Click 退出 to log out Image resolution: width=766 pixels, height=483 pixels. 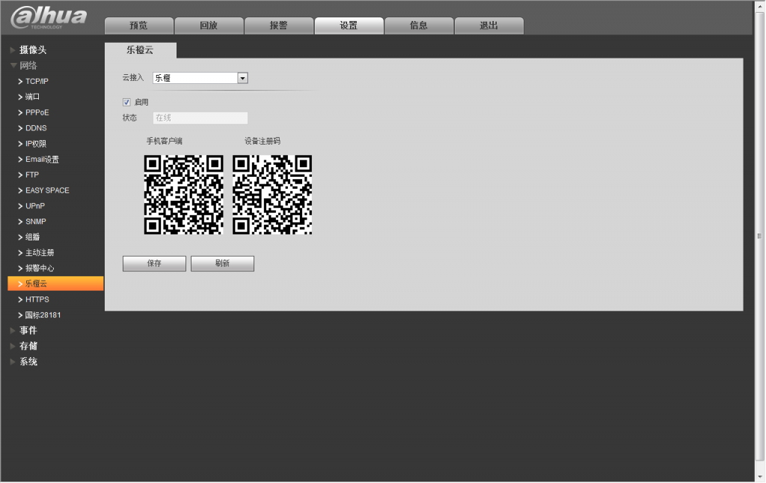(x=488, y=25)
